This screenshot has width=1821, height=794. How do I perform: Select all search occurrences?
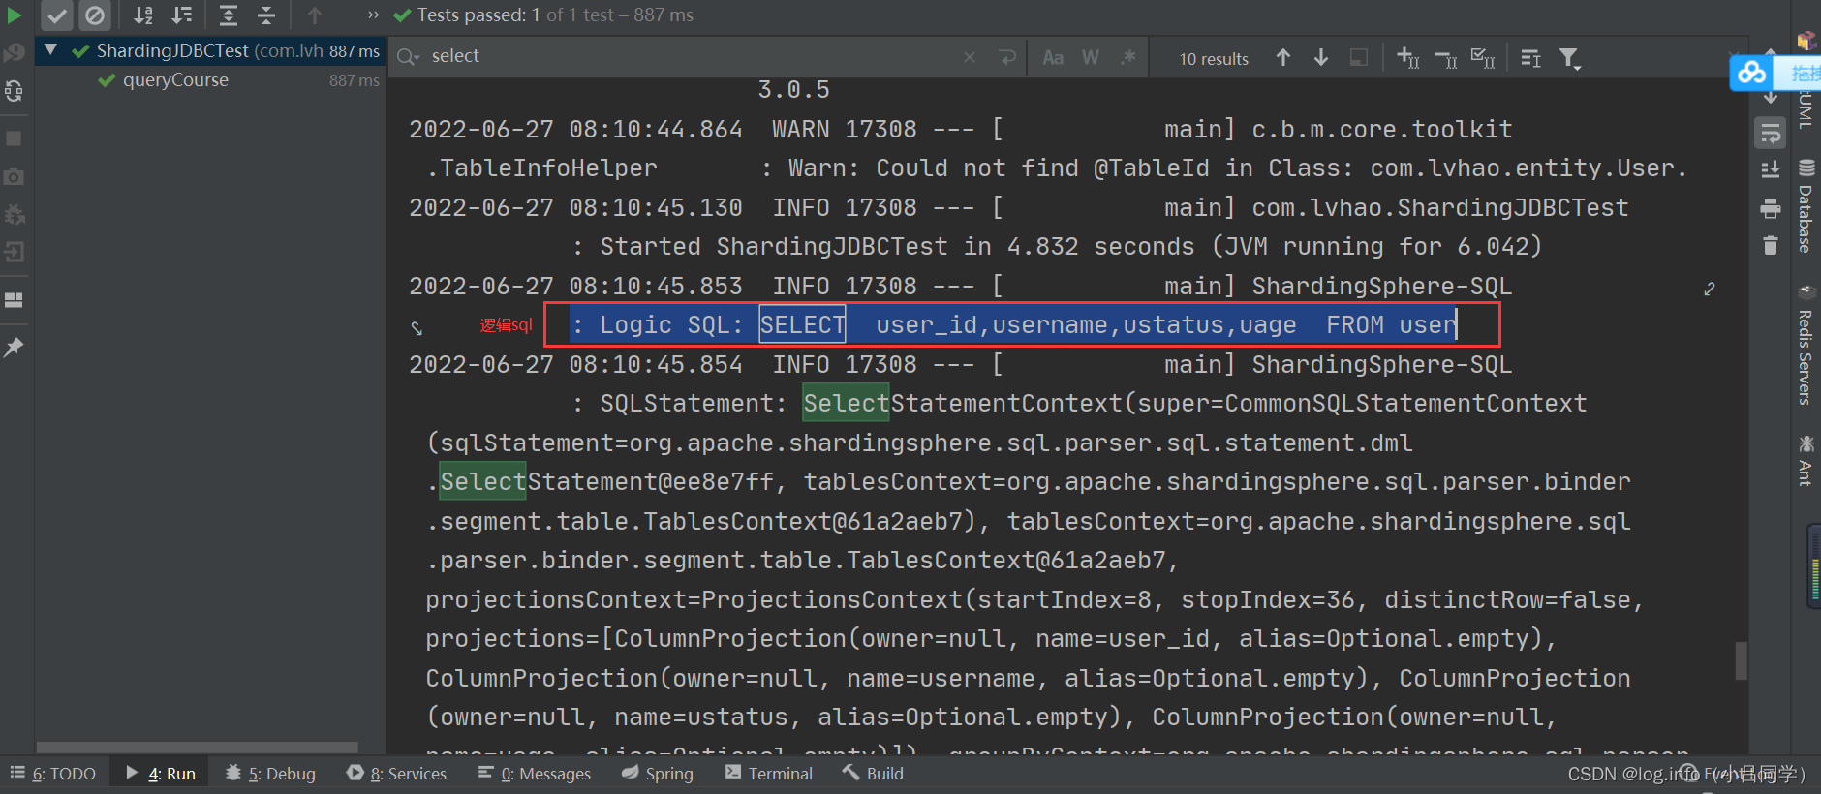1483,59
